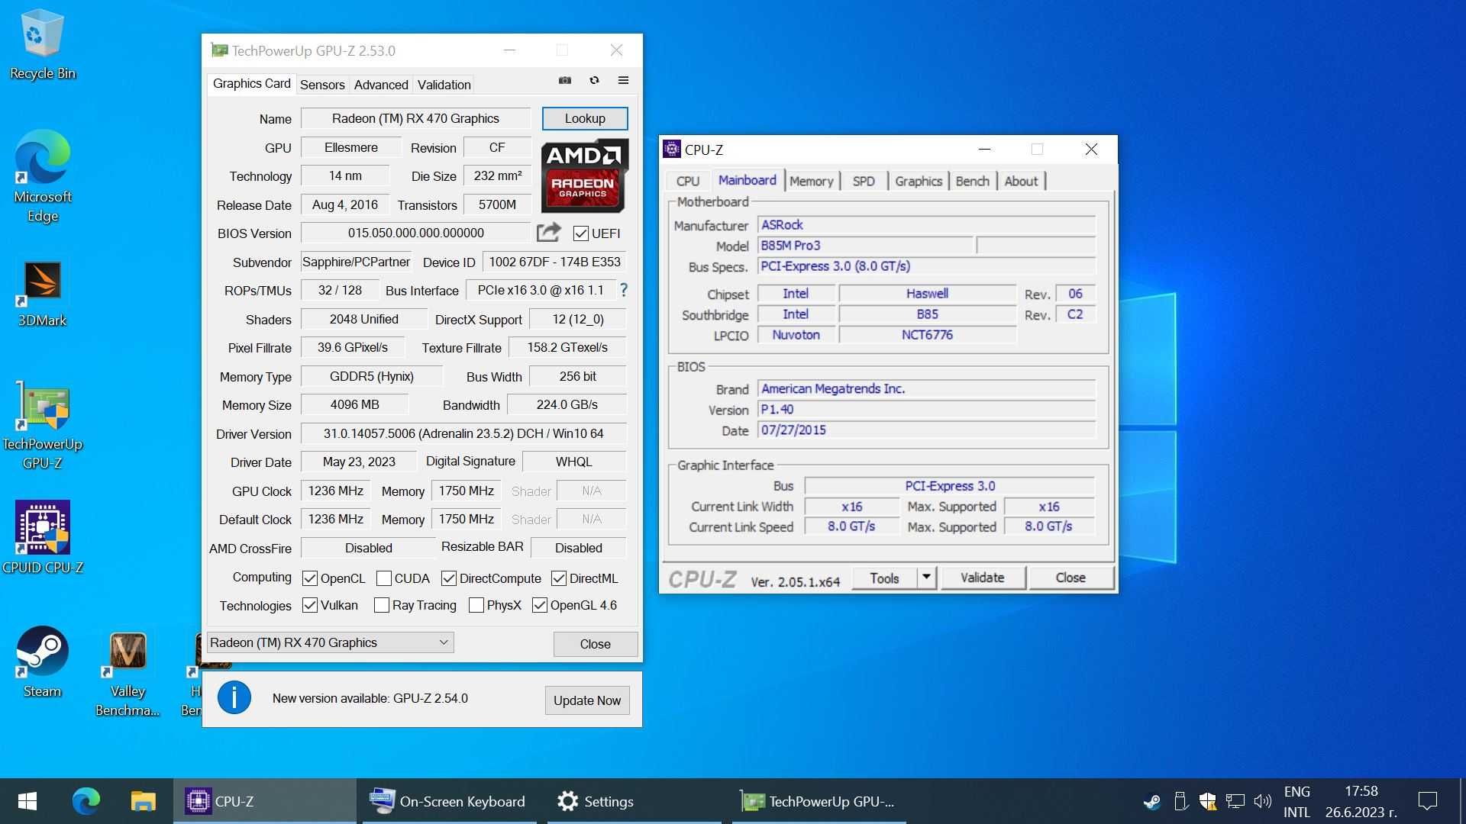Screen dimensions: 1466x824
Task: Click the GPU-Z Close button
Action: (595, 644)
